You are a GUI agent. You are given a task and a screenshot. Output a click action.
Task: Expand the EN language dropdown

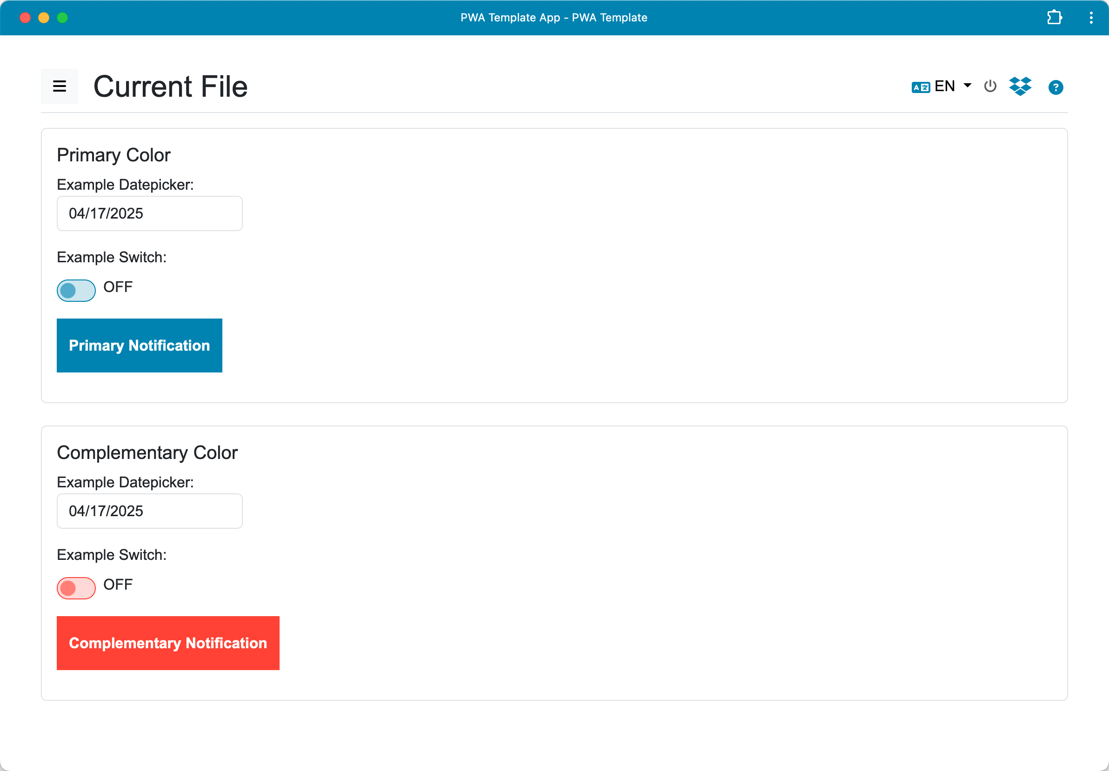945,86
